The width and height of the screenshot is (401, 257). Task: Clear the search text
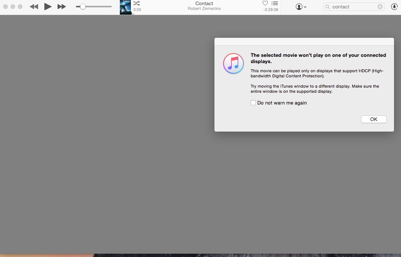[x=380, y=7]
